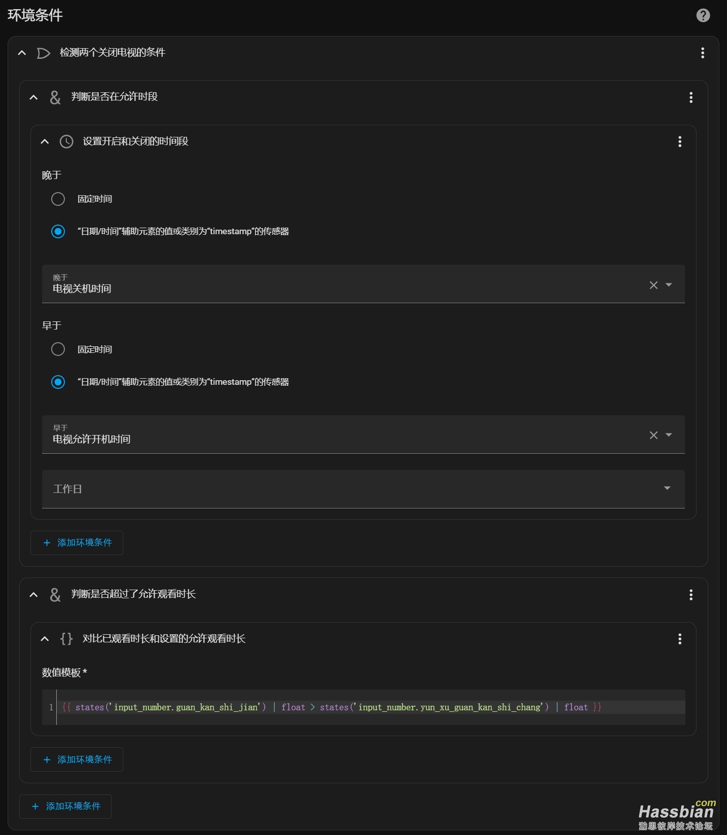Viewport: 727px width, 835px height.
Task: Open the three-dot menu for 设置开启和关闭的时间段
Action: click(x=679, y=141)
